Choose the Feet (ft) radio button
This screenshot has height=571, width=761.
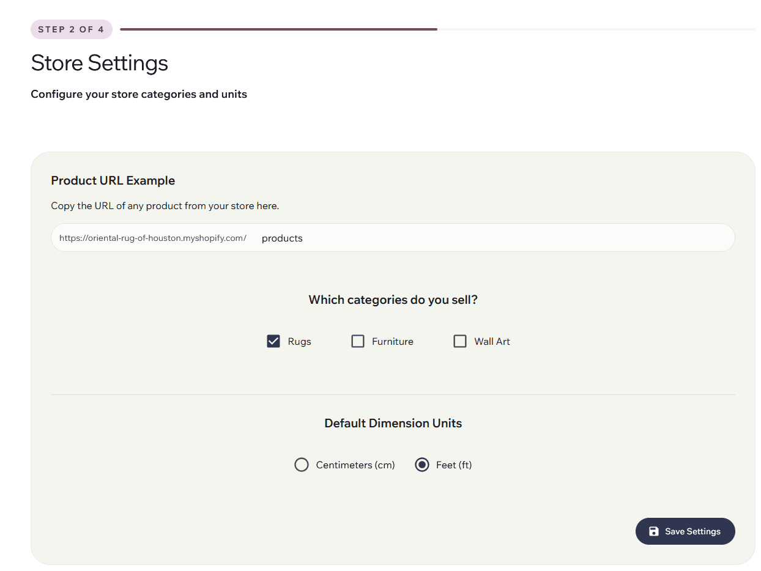pyautogui.click(x=422, y=465)
